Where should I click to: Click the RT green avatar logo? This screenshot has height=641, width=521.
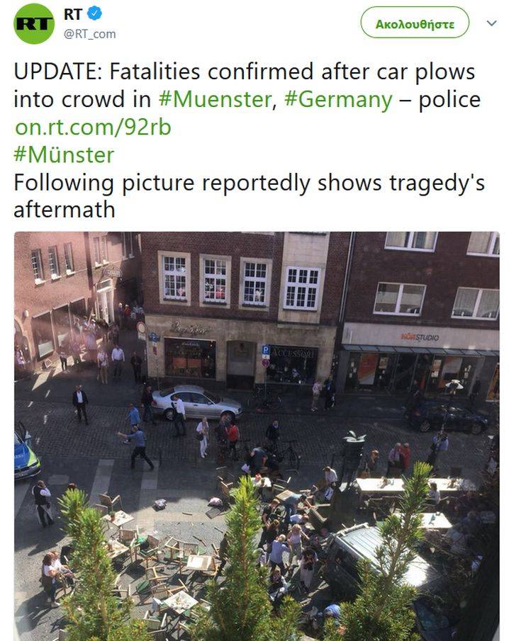34,23
